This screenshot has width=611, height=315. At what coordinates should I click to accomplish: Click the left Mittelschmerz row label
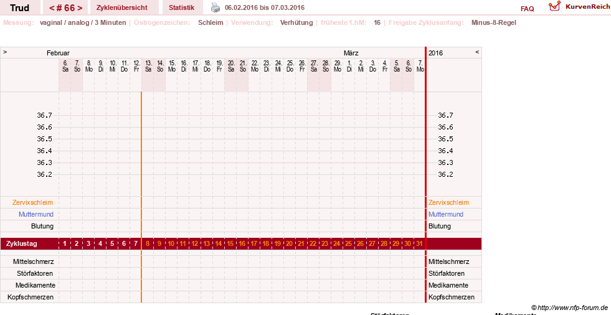click(x=34, y=261)
